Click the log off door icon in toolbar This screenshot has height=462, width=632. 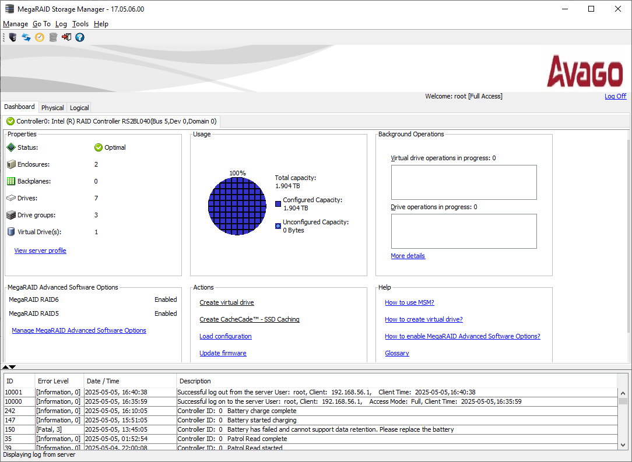click(66, 37)
